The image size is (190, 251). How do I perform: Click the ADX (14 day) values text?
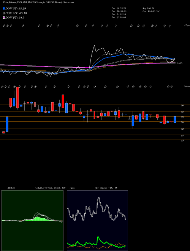(x=106, y=188)
